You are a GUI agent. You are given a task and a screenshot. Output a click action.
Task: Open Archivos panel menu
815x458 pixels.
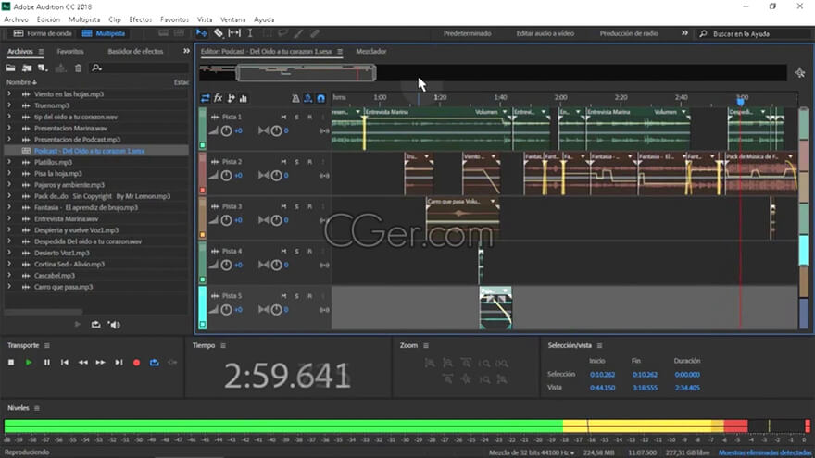41,52
